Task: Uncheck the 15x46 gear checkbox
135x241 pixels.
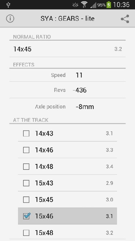Action: [x=26, y=216]
